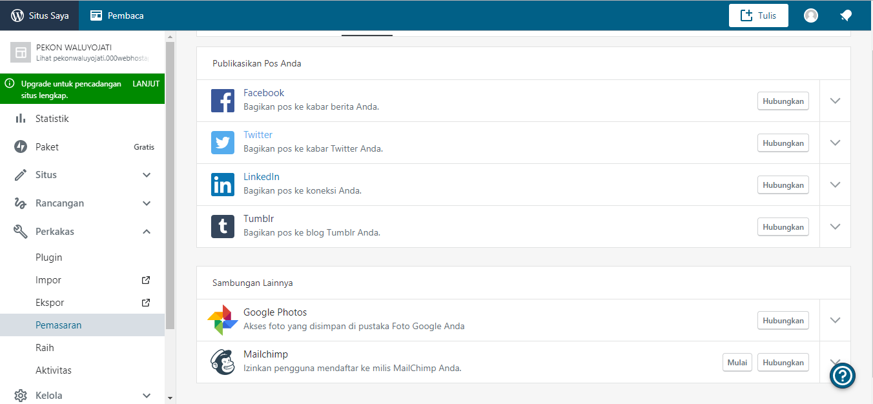This screenshot has width=873, height=404.
Task: Click Hubungkan for Facebook
Action: [783, 101]
